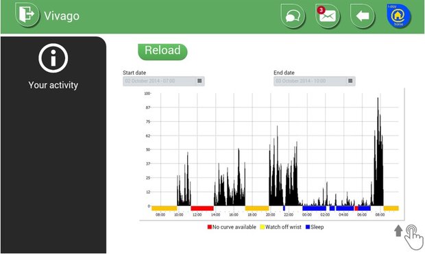425x254 pixels.
Task: Click the small blue sleep marker near 22:00
Action: pos(284,208)
